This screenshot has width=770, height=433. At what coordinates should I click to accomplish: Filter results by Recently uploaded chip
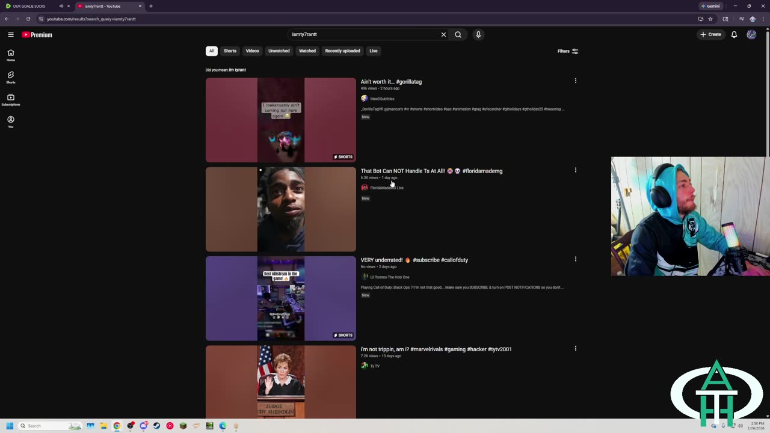[x=342, y=51]
